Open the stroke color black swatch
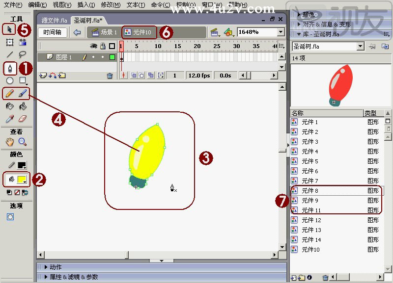 22,165
